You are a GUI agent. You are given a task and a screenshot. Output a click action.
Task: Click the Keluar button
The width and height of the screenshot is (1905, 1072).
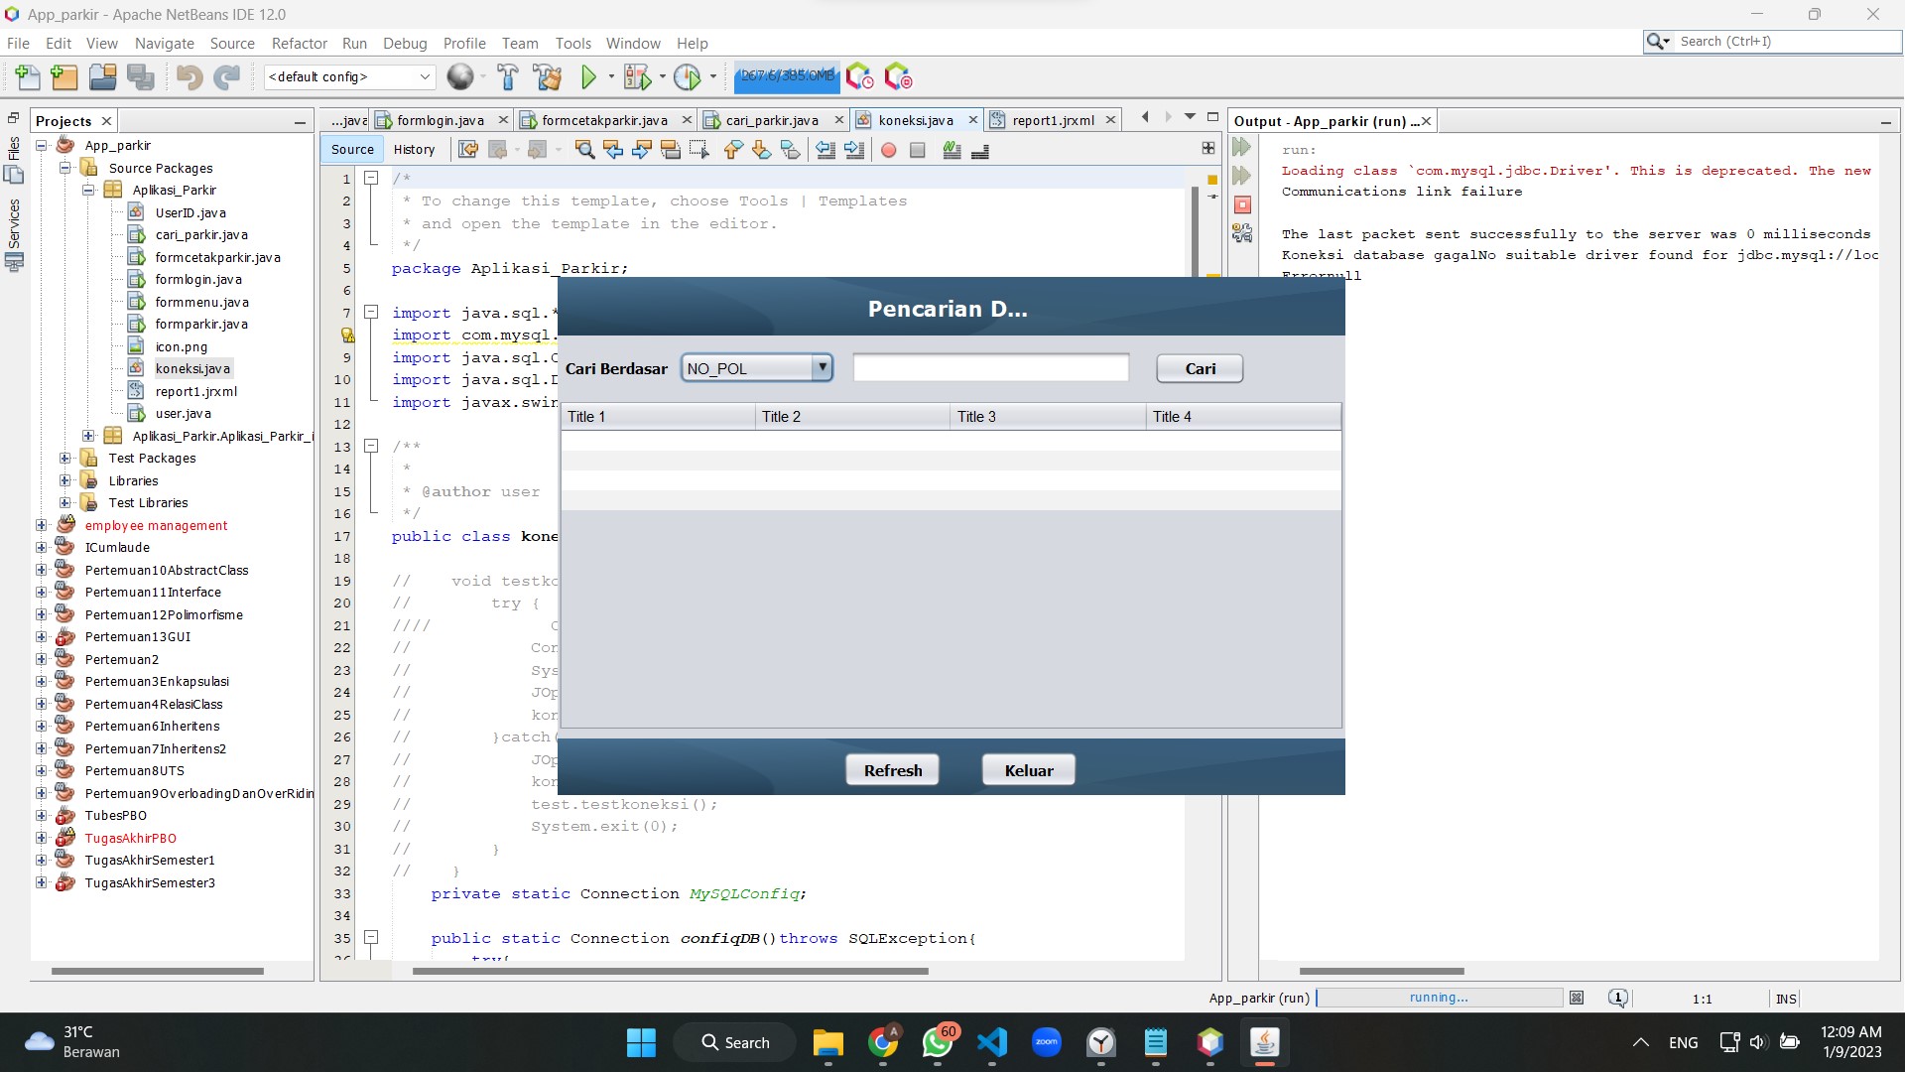[1029, 770]
